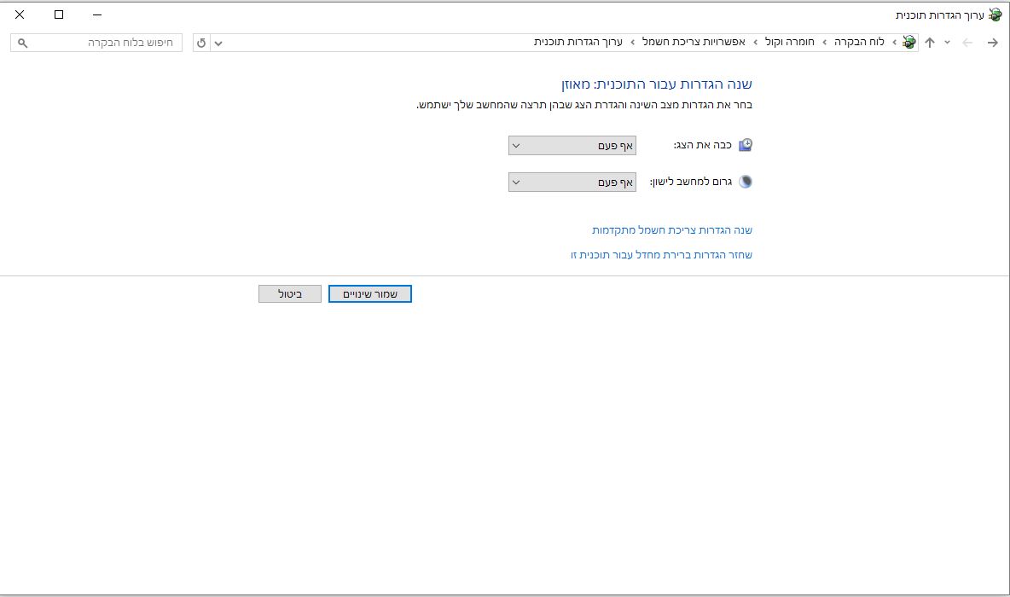Expand the address bar history chevron

pos(218,43)
